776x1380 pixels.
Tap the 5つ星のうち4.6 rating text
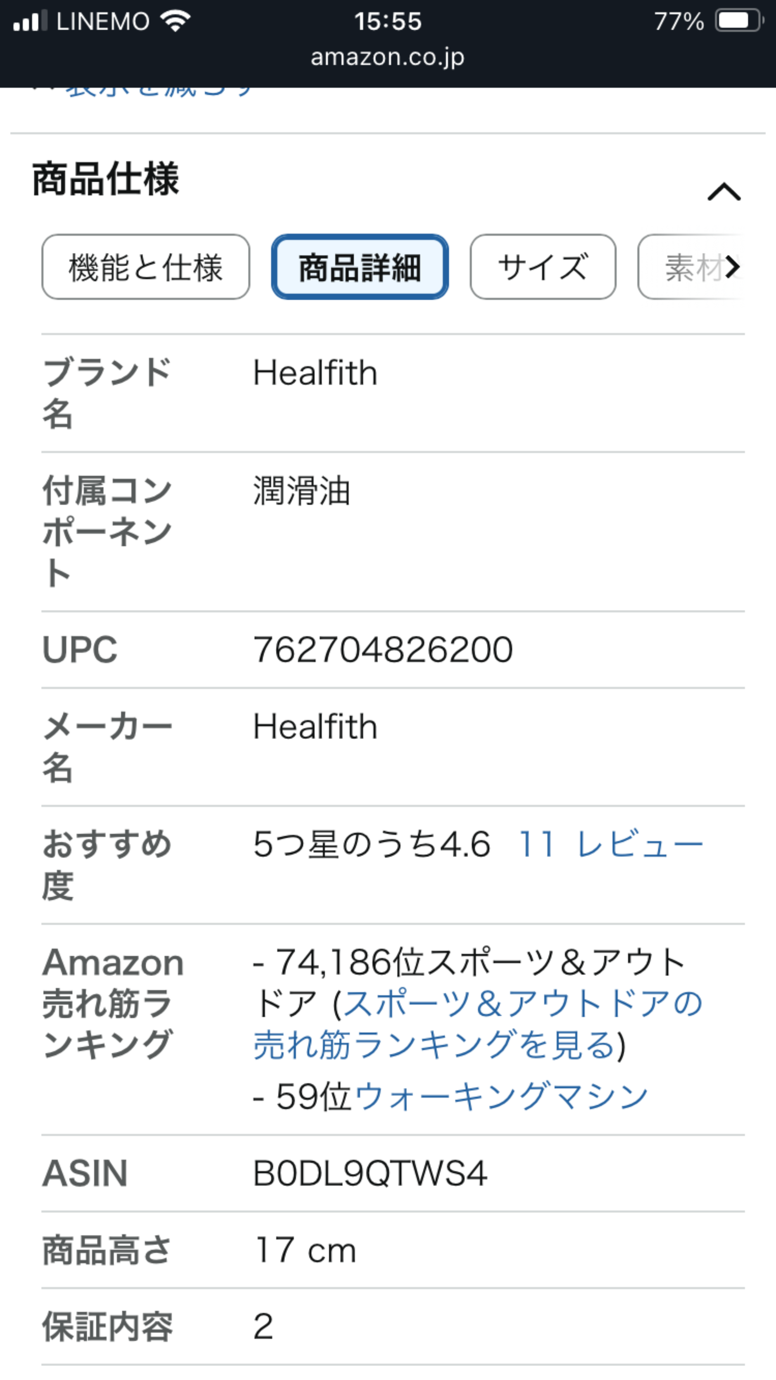tap(371, 844)
